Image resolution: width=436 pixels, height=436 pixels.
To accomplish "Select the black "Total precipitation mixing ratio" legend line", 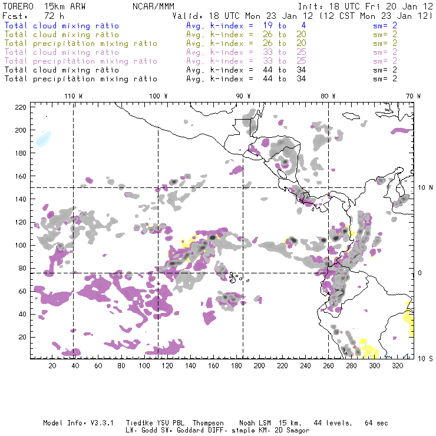I will click(81, 79).
